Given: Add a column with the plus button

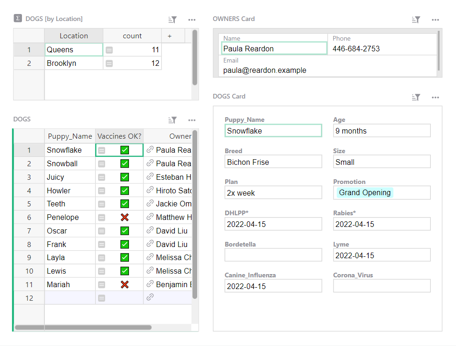Looking at the screenshot, I should point(169,36).
